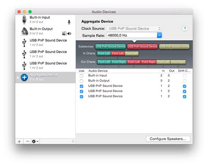Select Built-in Output in device list

point(45,31)
